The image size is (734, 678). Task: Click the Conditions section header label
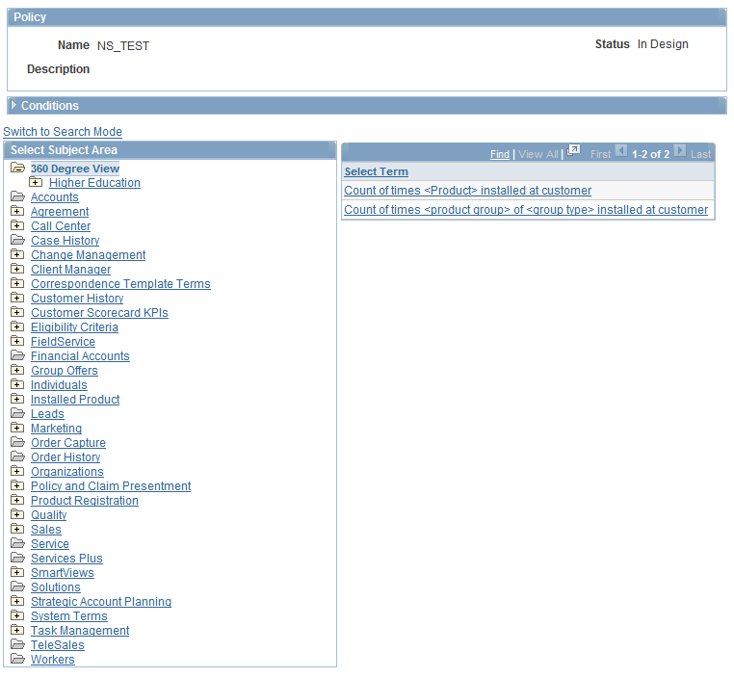coord(50,106)
